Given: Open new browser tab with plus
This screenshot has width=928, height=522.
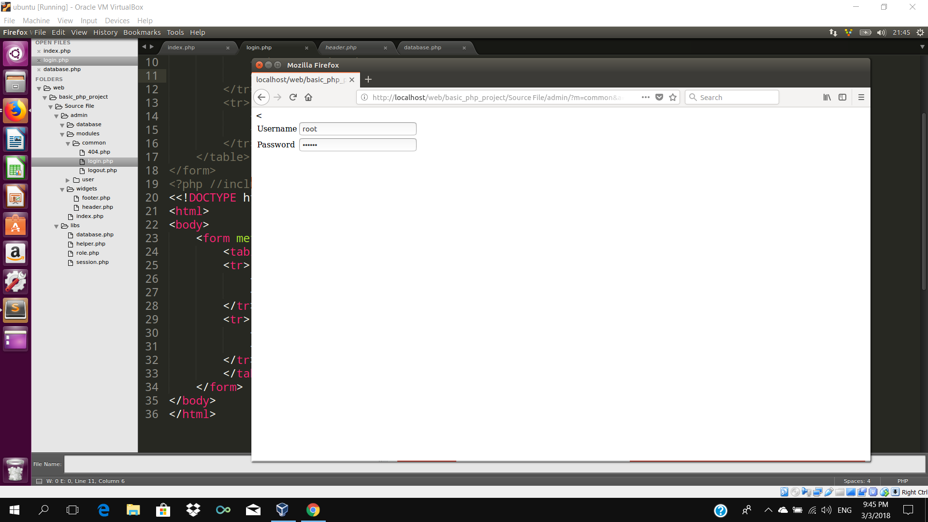Looking at the screenshot, I should pyautogui.click(x=368, y=79).
